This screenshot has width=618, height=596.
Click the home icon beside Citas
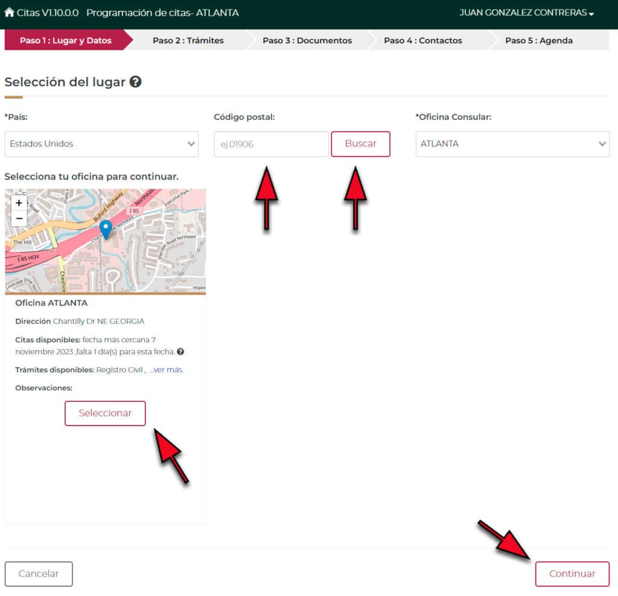pyautogui.click(x=9, y=13)
